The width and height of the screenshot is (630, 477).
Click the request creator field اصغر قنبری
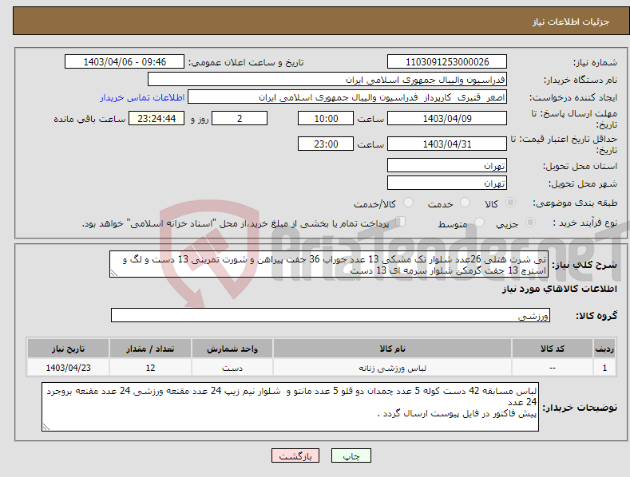tap(347, 97)
